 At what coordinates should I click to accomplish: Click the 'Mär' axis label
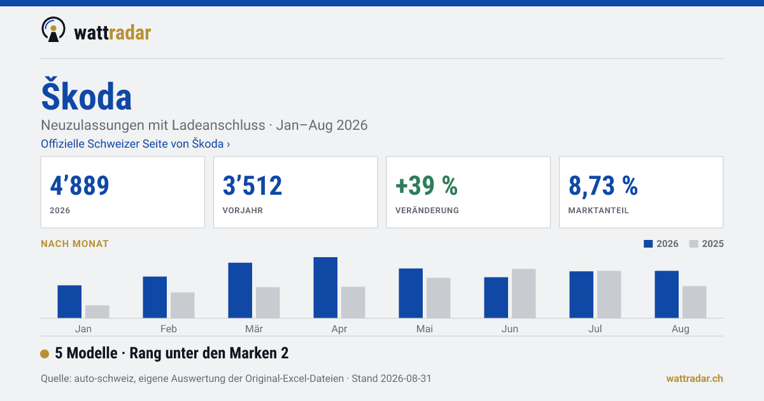tap(254, 329)
